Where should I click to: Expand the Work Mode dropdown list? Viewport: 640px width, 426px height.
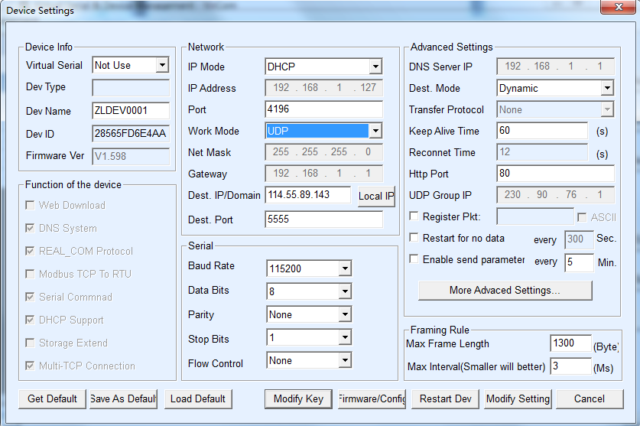tap(375, 131)
